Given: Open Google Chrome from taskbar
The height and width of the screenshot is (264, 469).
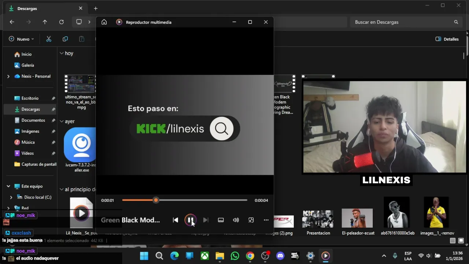Looking at the screenshot, I should coord(250,256).
